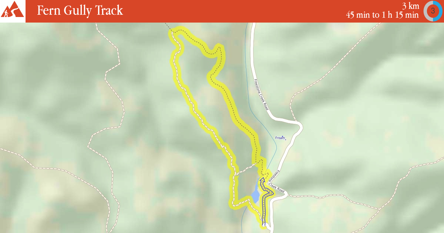Select the Fern Gully Track title
This screenshot has height=233, width=444.
pos(80,10)
